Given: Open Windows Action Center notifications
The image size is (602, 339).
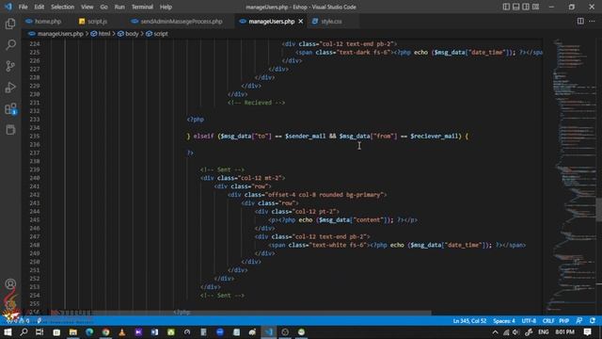Looking at the screenshot, I should click(587, 332).
